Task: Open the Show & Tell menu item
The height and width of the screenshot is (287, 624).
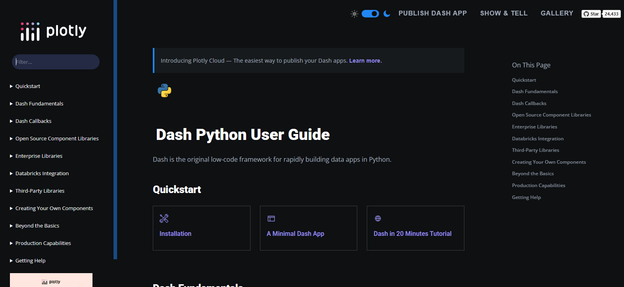Action: click(x=503, y=13)
